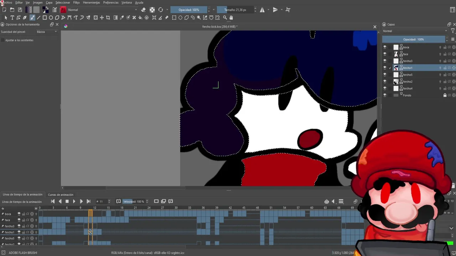Hide the fercho5 layer in Capas

click(x=384, y=75)
